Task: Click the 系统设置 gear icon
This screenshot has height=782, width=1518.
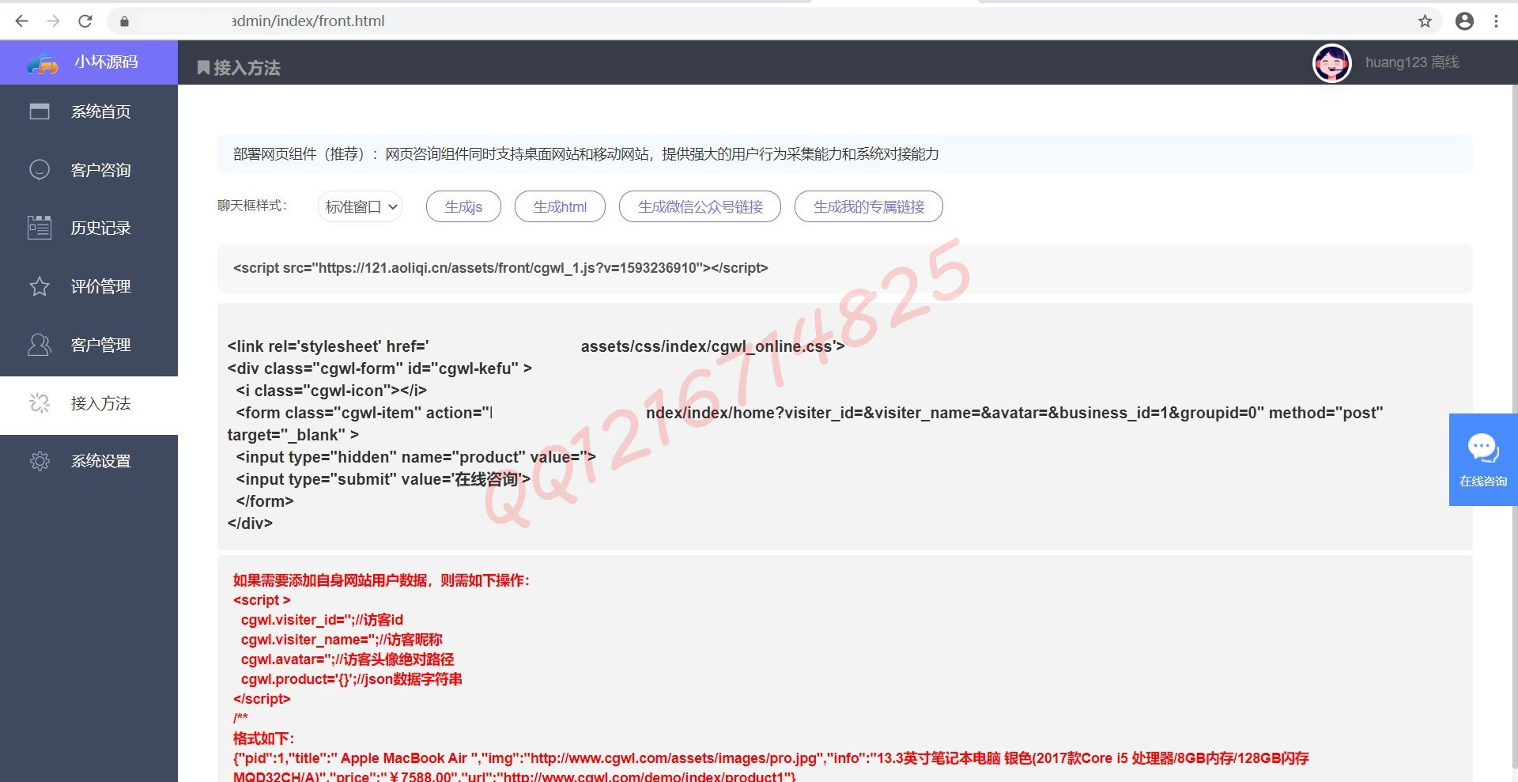Action: coord(39,461)
